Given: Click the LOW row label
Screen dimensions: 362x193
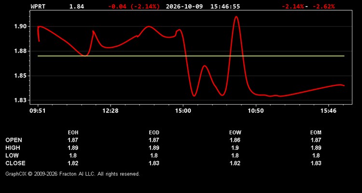Looking at the screenshot, I should pyautogui.click(x=12, y=155).
